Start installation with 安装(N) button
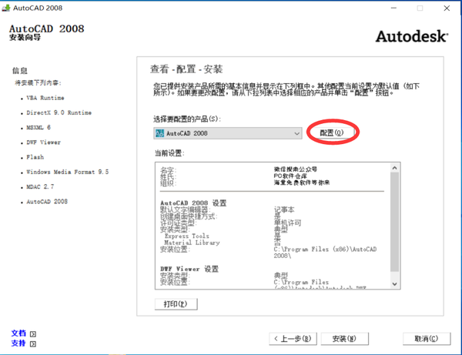 (344, 339)
